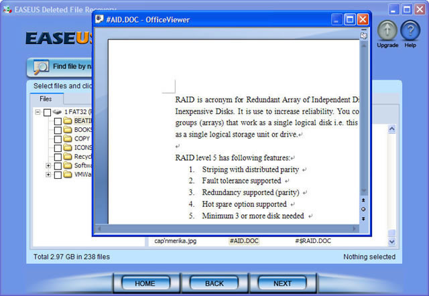Screen dimensions: 429x296
Task: Click "Fault tolerance supported" line in document
Action: (241, 181)
